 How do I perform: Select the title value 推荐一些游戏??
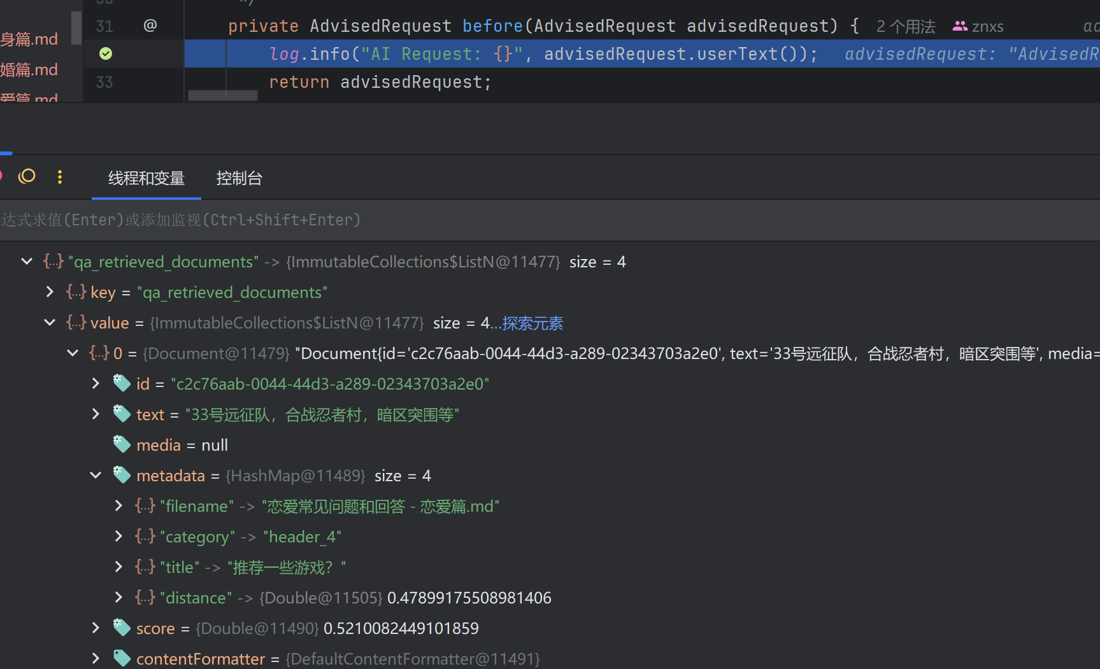pyautogui.click(x=287, y=567)
